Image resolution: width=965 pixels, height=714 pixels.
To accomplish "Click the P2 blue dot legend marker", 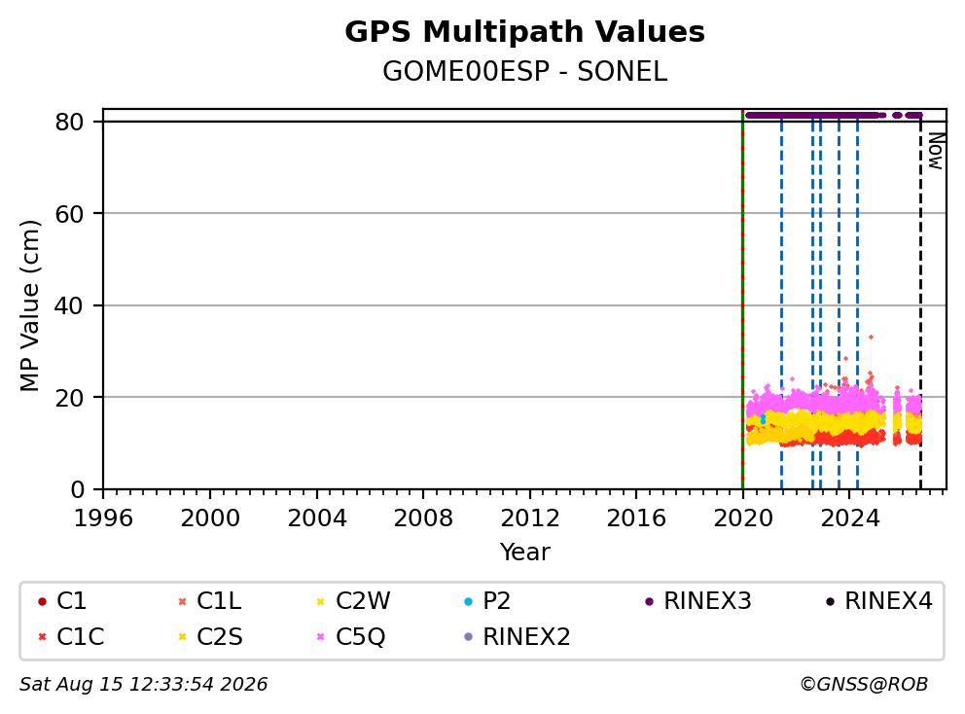I will (468, 601).
